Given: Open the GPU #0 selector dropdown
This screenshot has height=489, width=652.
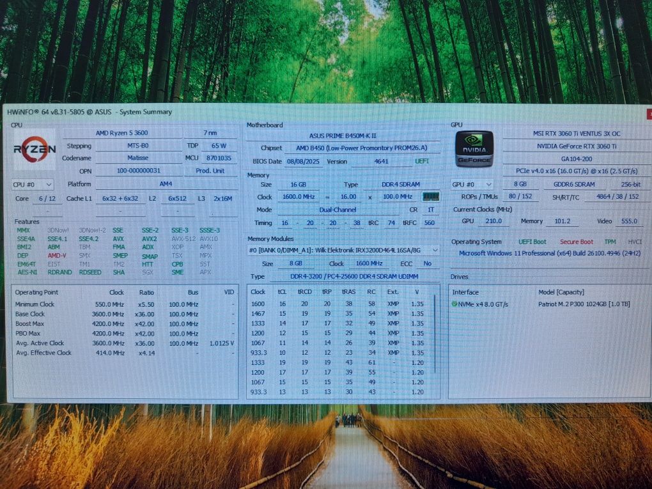Looking at the screenshot, I should pyautogui.click(x=472, y=184).
